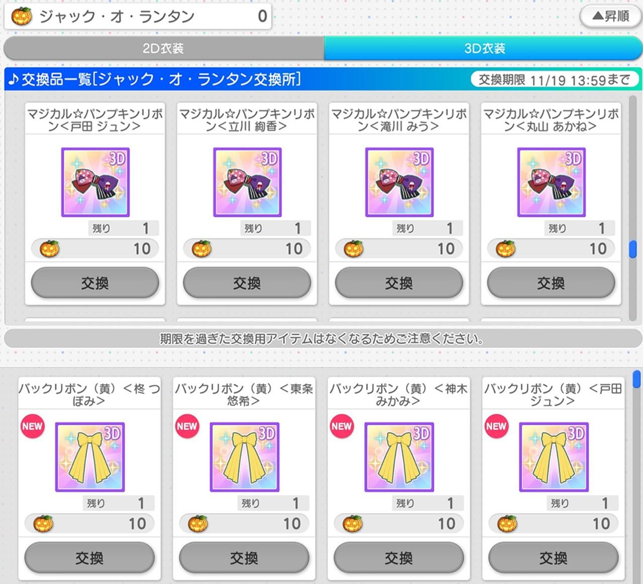Select Magical Pumpkin Ribbon icon for 立川絢香

pyautogui.click(x=247, y=182)
